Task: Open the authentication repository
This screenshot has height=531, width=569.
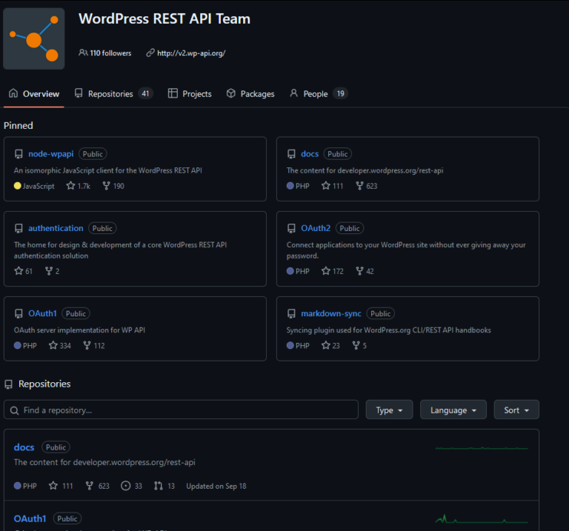Action: pyautogui.click(x=56, y=228)
